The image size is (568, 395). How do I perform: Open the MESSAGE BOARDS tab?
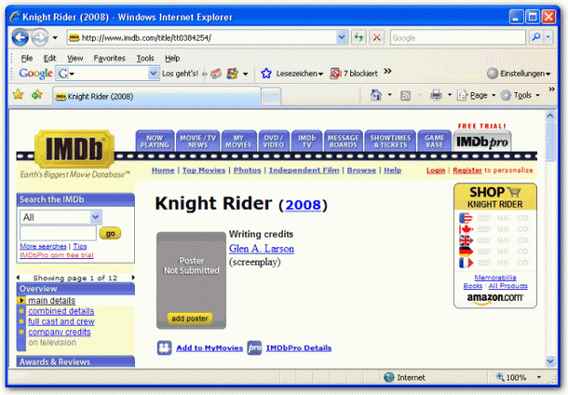pos(344,142)
